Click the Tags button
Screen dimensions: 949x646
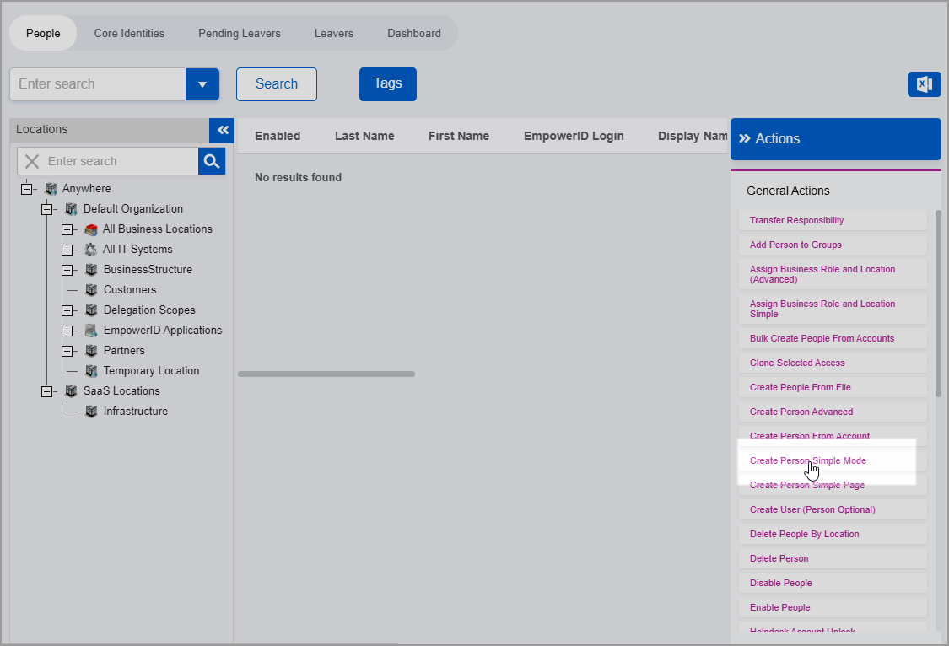pyautogui.click(x=387, y=83)
